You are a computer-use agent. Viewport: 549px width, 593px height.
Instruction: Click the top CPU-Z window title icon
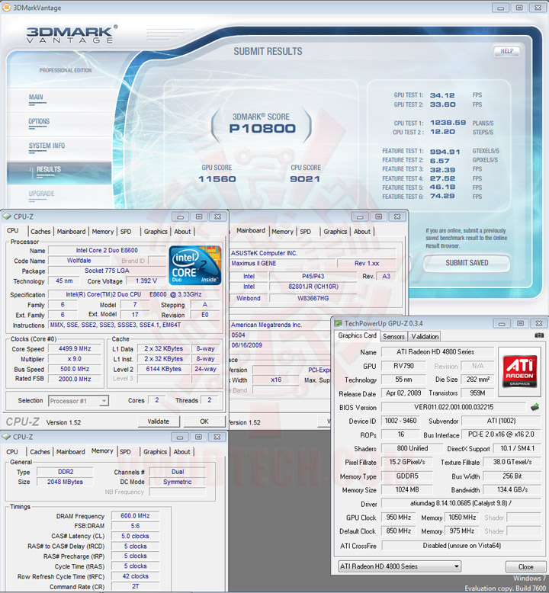click(x=7, y=216)
